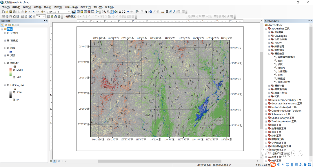Viewport: 313px width, 167px height.
Task: Collapse the 图层 data frame tree
Action: tap(2, 29)
